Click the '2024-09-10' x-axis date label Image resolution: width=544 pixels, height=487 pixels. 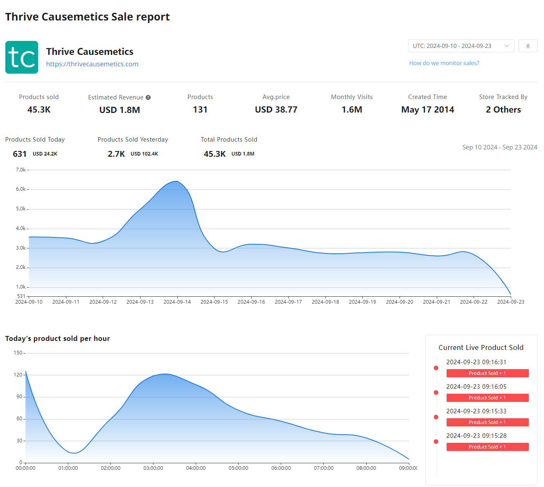click(29, 302)
